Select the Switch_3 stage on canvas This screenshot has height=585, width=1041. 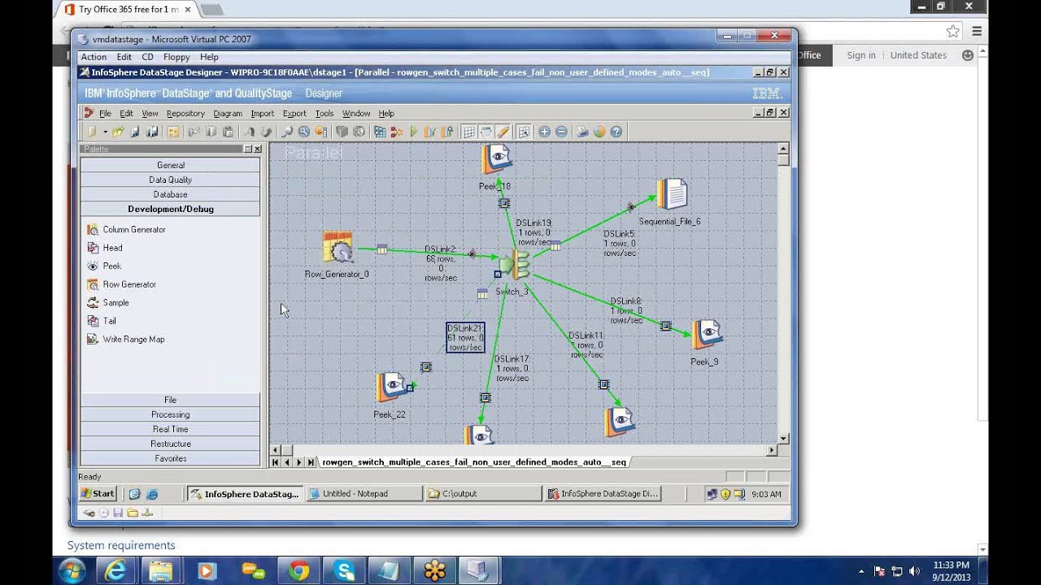[515, 265]
